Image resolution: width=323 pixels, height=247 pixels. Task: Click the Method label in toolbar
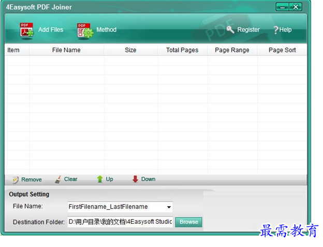106,30
